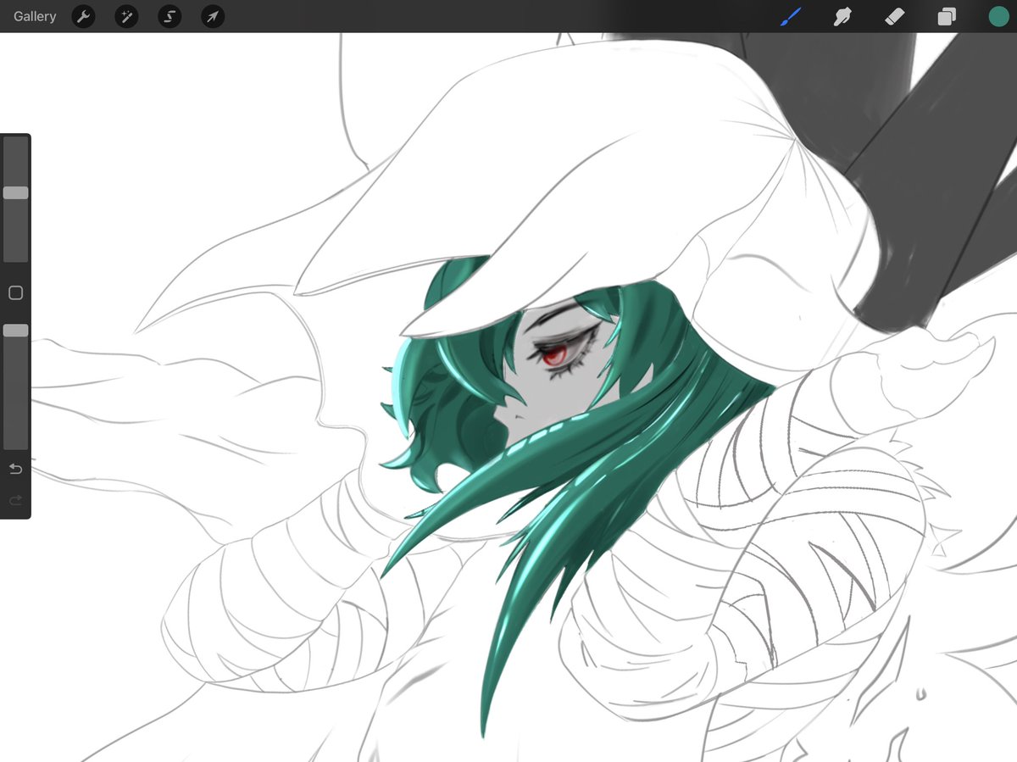
Task: Select the Eraser tool
Action: tap(894, 16)
